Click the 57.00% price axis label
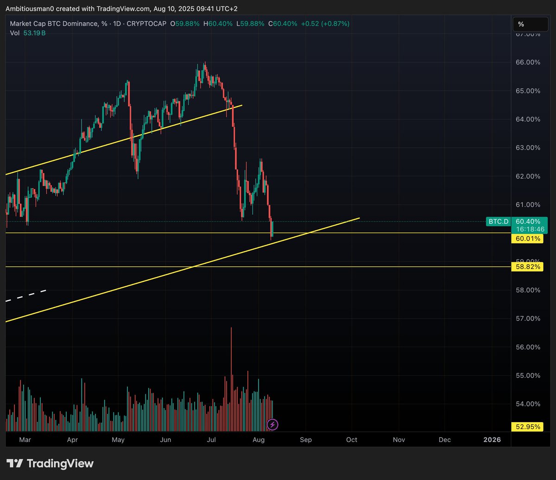This screenshot has height=480, width=556. (x=527, y=318)
